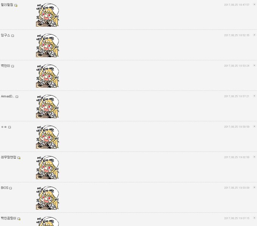
Task: Delete the comment posted at 18:57:21
Action: [254, 96]
